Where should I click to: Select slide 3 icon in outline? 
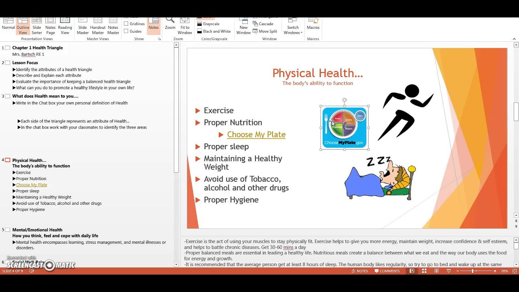[x=8, y=97]
